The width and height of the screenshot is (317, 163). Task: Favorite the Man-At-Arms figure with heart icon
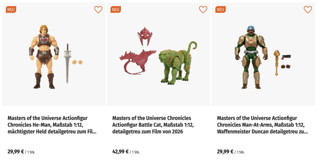pyautogui.click(x=308, y=10)
